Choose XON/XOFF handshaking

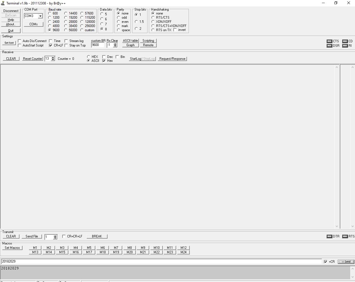153,21
